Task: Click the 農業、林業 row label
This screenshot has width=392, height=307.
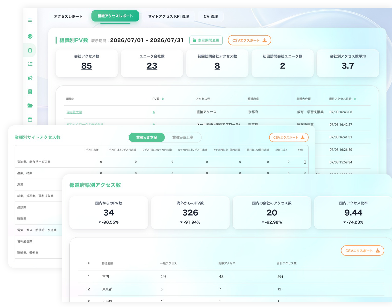Action: (x=25, y=173)
